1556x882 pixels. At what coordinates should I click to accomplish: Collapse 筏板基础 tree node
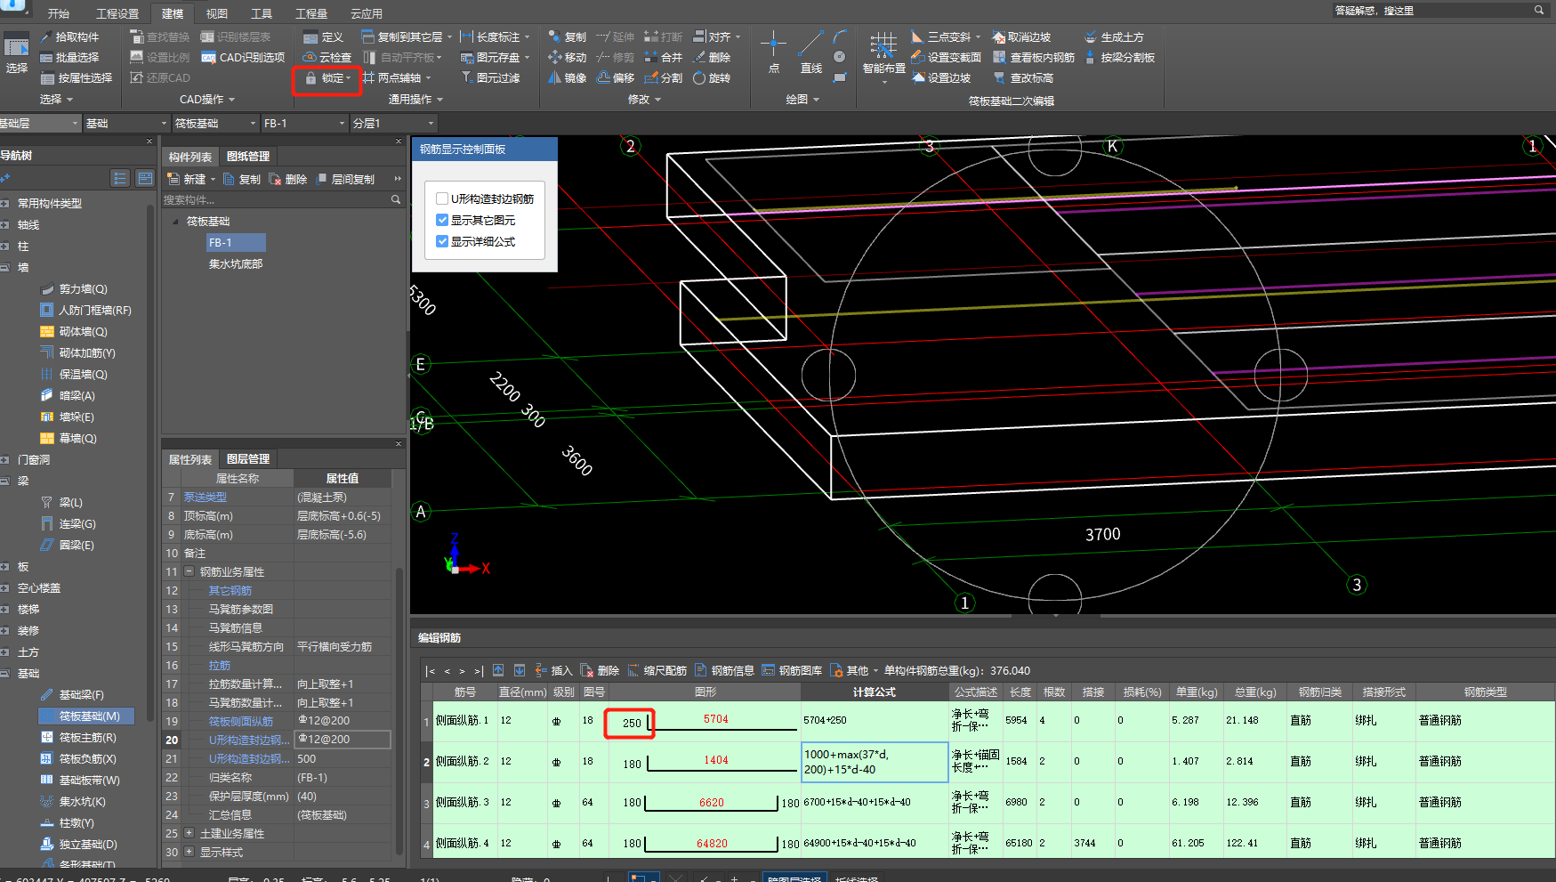click(175, 221)
